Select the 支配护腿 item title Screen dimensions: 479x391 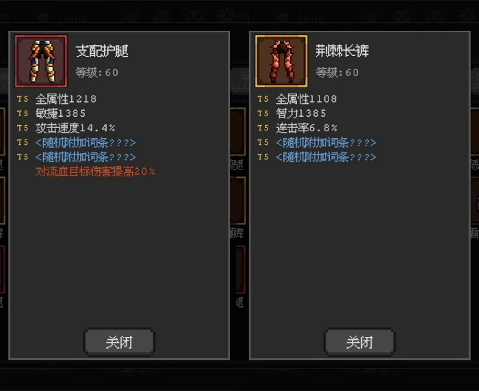(102, 51)
